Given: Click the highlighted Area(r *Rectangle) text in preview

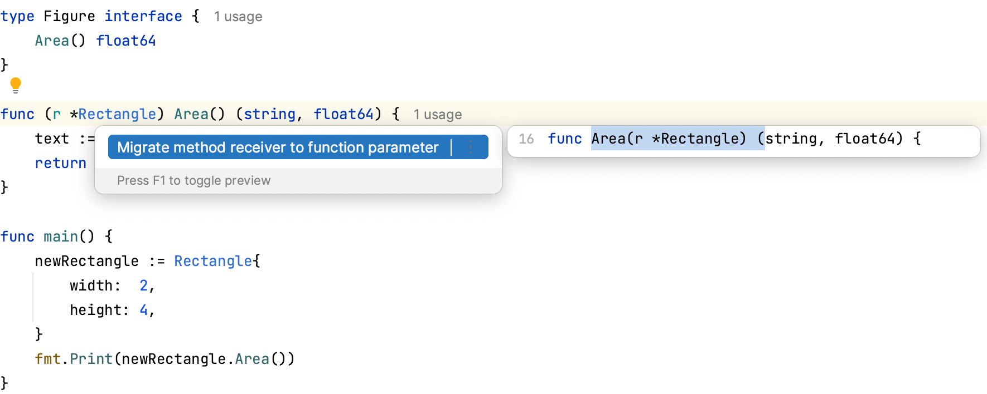Looking at the screenshot, I should tap(668, 139).
